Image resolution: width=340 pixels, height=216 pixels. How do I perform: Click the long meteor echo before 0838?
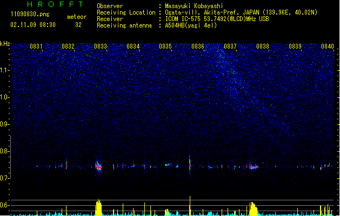pos(254,167)
